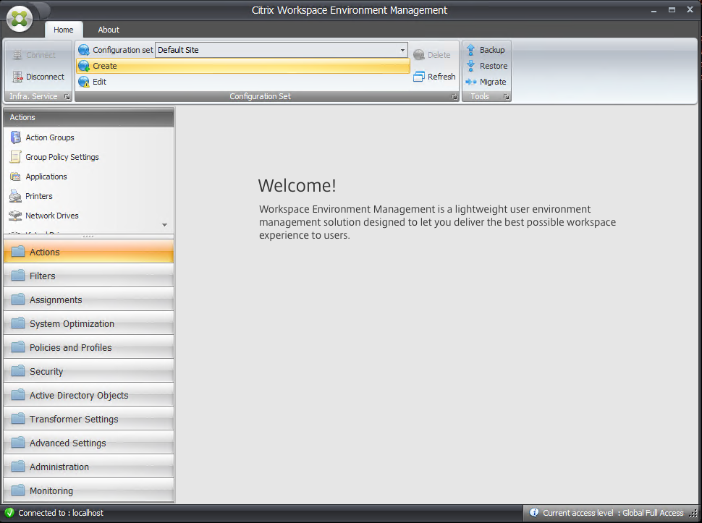Create a new configuration set
This screenshot has width=702, height=523.
pos(105,64)
